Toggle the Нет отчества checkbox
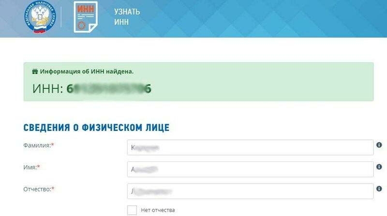This screenshot has width=387, height=216. point(132,210)
